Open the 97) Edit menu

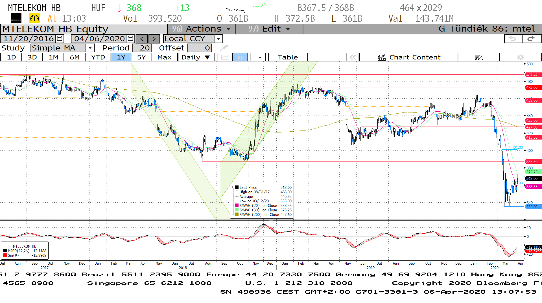click(269, 29)
